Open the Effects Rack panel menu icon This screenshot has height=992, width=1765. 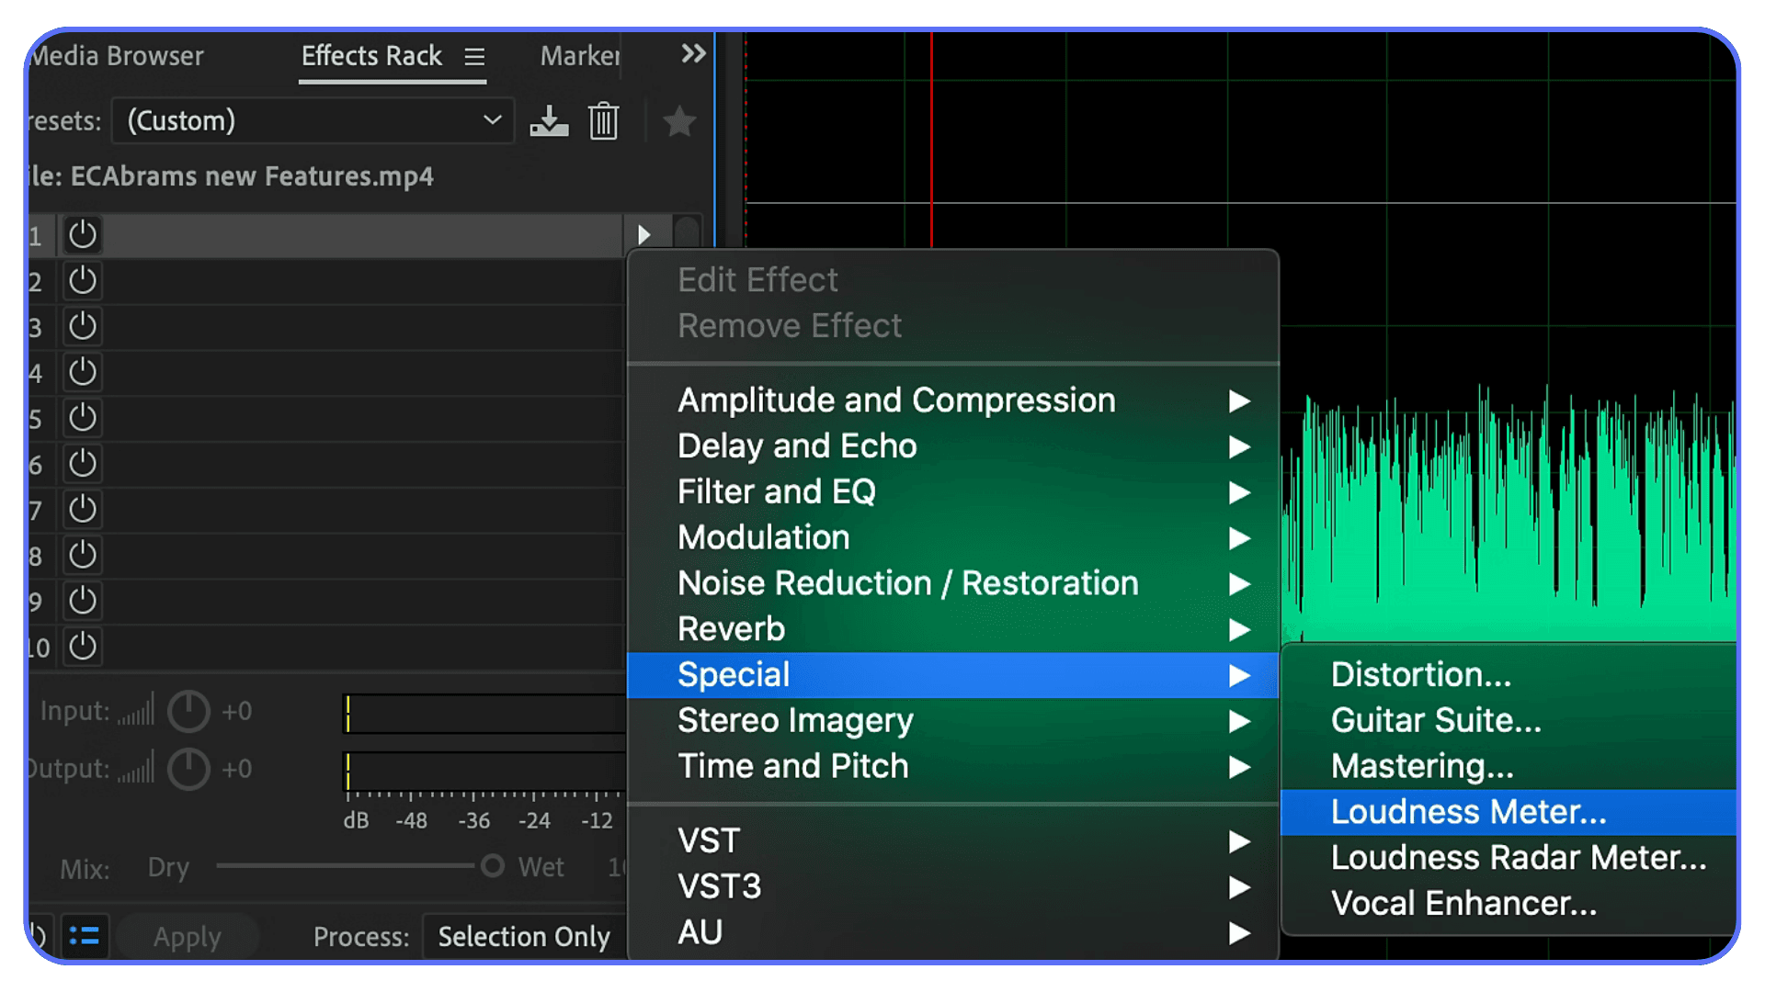point(474,57)
